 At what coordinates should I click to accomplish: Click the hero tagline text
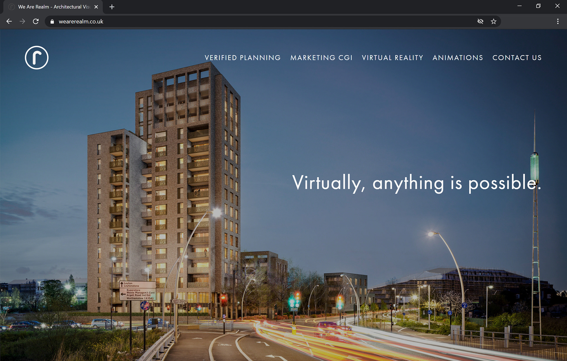pyautogui.click(x=416, y=183)
